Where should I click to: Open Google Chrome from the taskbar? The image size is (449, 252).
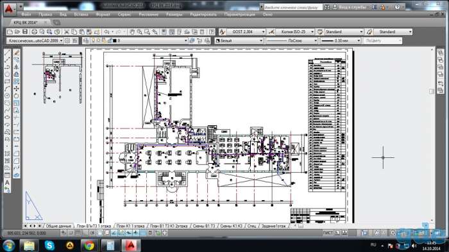[x=89, y=245]
